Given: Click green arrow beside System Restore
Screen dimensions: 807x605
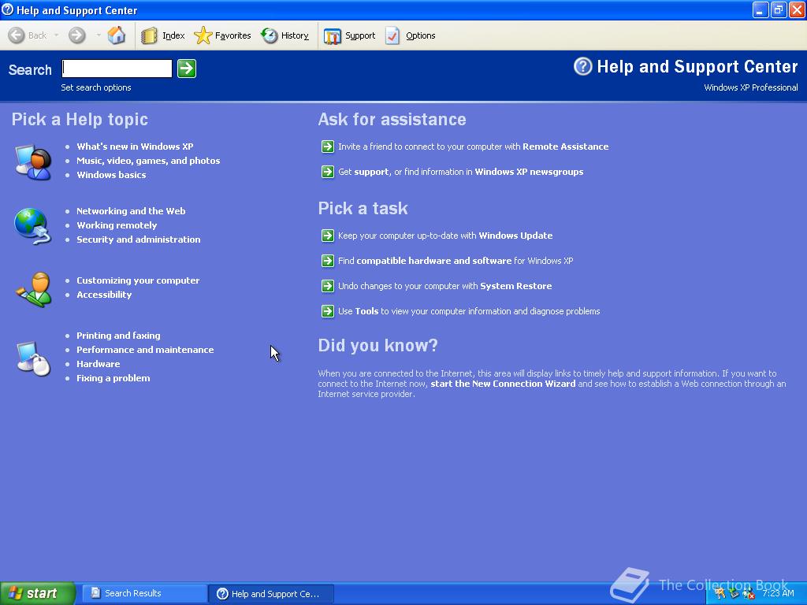Looking at the screenshot, I should (328, 286).
